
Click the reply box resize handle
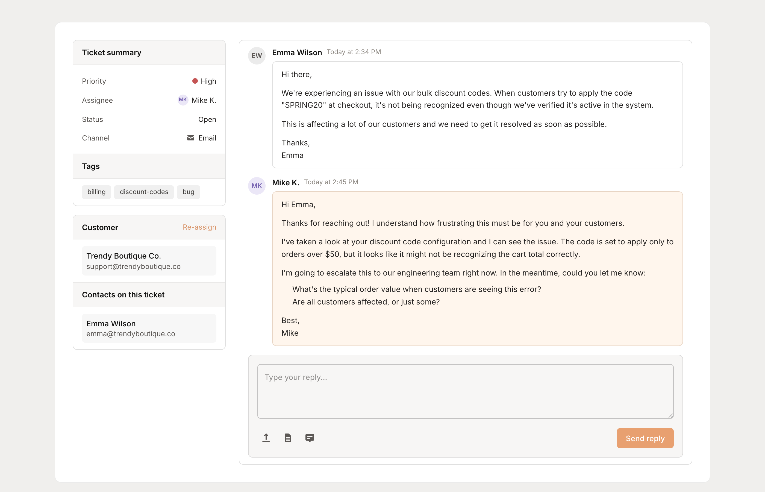click(x=670, y=416)
